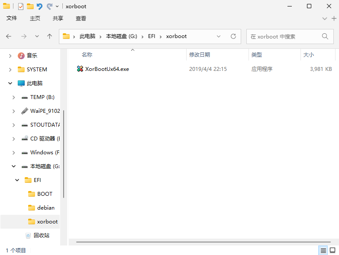Click the file size 3,981 KB

tap(321, 69)
